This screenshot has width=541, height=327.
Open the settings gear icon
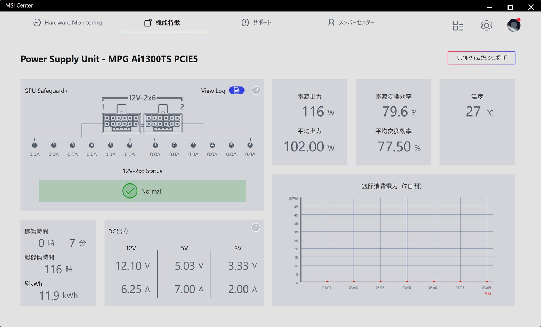pos(487,25)
